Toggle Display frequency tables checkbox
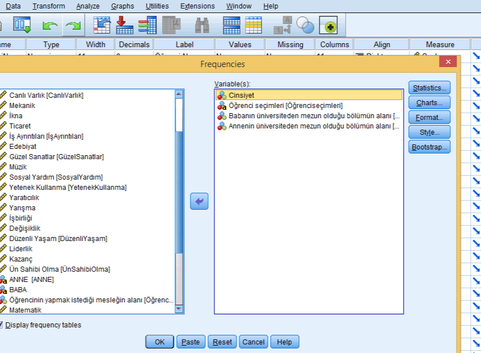The height and width of the screenshot is (353, 481). [x=1, y=325]
